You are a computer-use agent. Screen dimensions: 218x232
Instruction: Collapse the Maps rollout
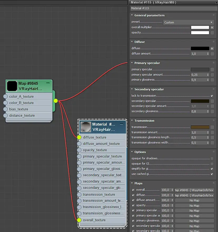132,183
